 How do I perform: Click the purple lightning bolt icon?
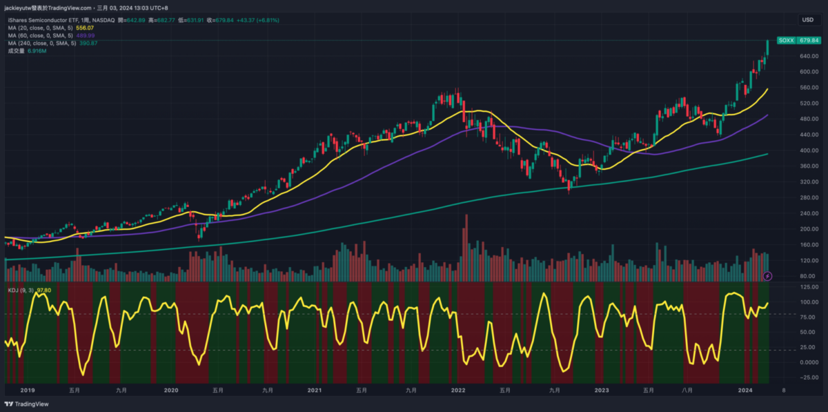point(768,276)
